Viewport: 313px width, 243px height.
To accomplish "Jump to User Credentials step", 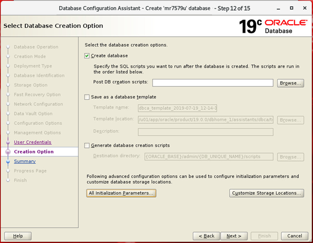I will 32,142.
